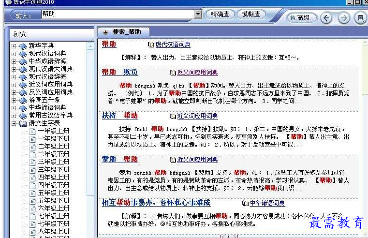Expand the 中华成语辞海 tree node
The image size is (368, 238).
tap(14, 61)
